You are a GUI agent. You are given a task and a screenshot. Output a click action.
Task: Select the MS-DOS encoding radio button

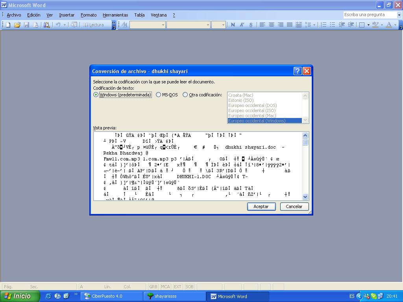click(x=159, y=95)
